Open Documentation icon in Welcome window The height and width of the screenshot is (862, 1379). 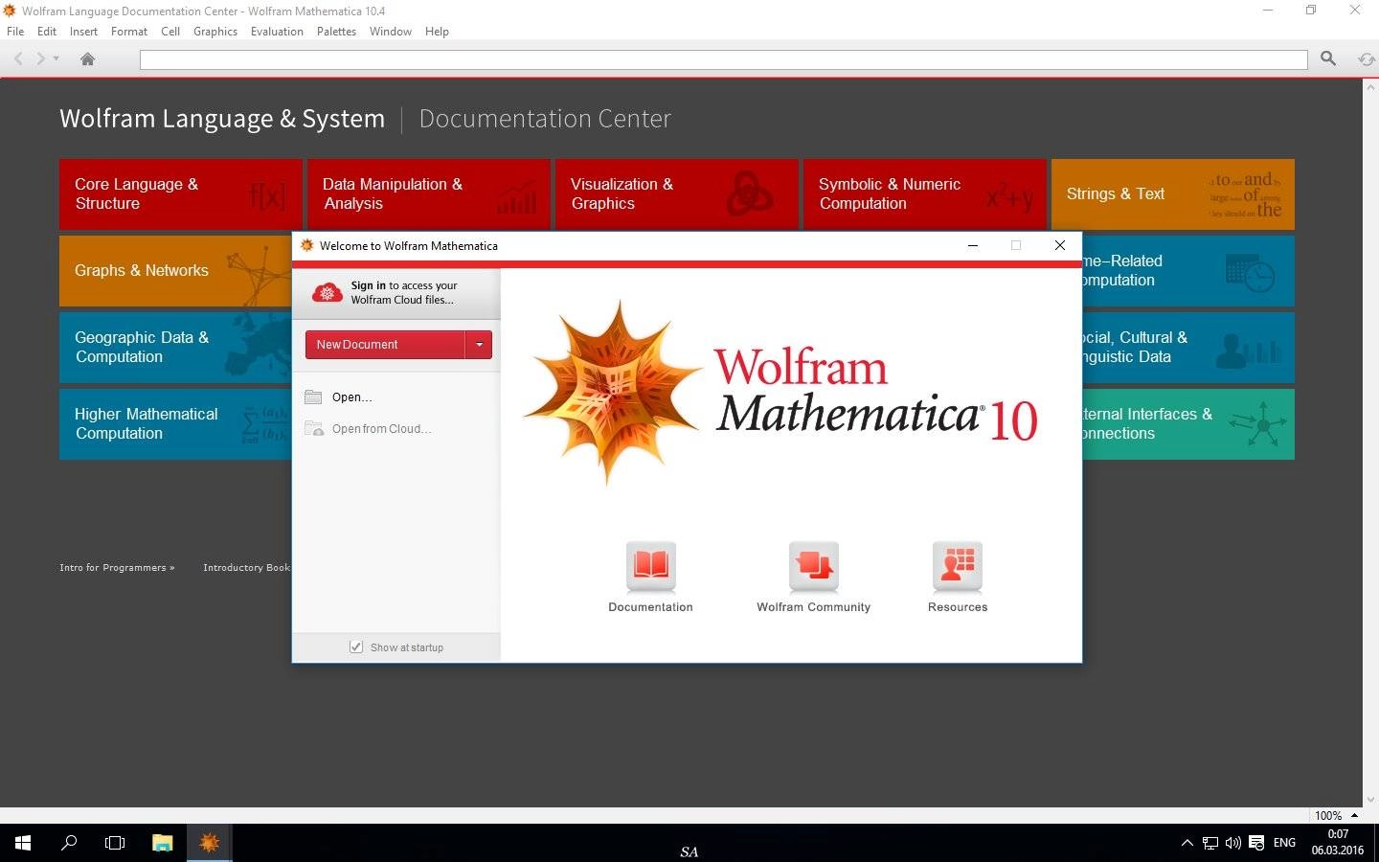[x=651, y=566]
